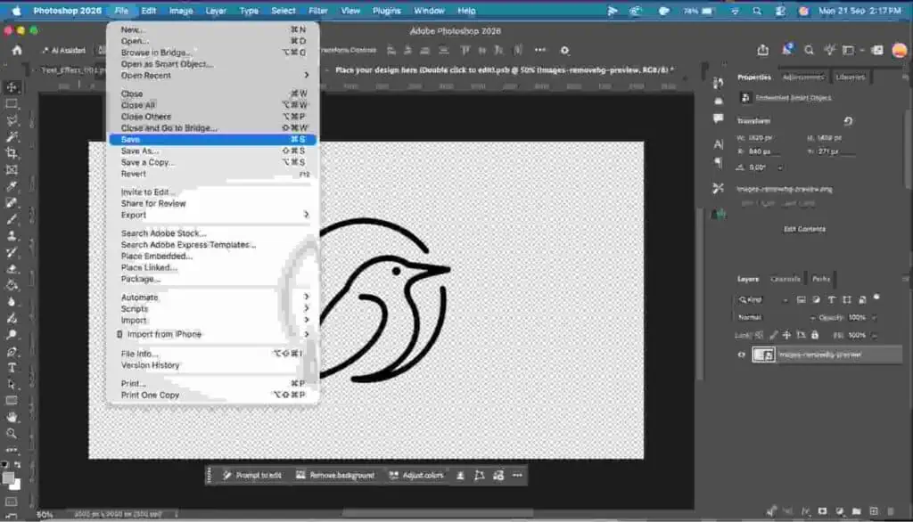Toggle lock image pixels brush icon

pos(773,335)
